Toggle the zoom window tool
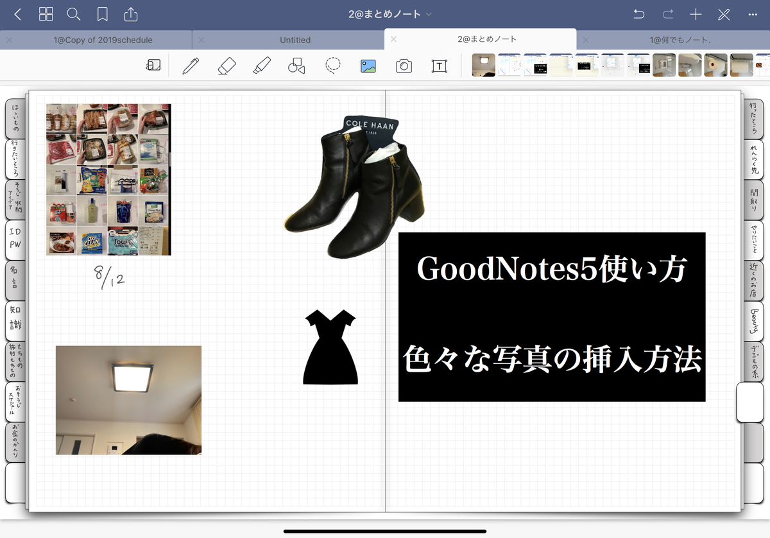This screenshot has width=770, height=538. (x=153, y=65)
